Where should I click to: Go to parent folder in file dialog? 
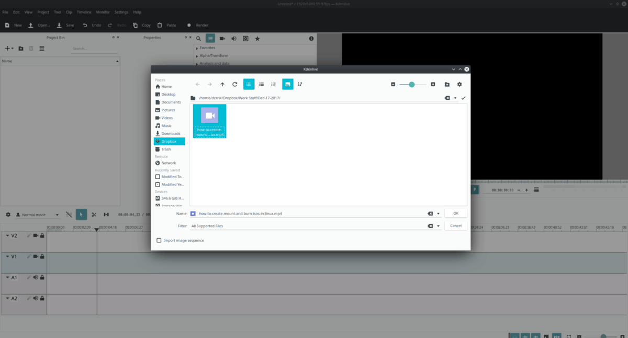pos(222,84)
